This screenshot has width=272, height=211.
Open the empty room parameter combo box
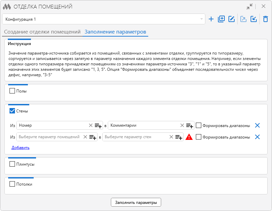tap(49, 137)
